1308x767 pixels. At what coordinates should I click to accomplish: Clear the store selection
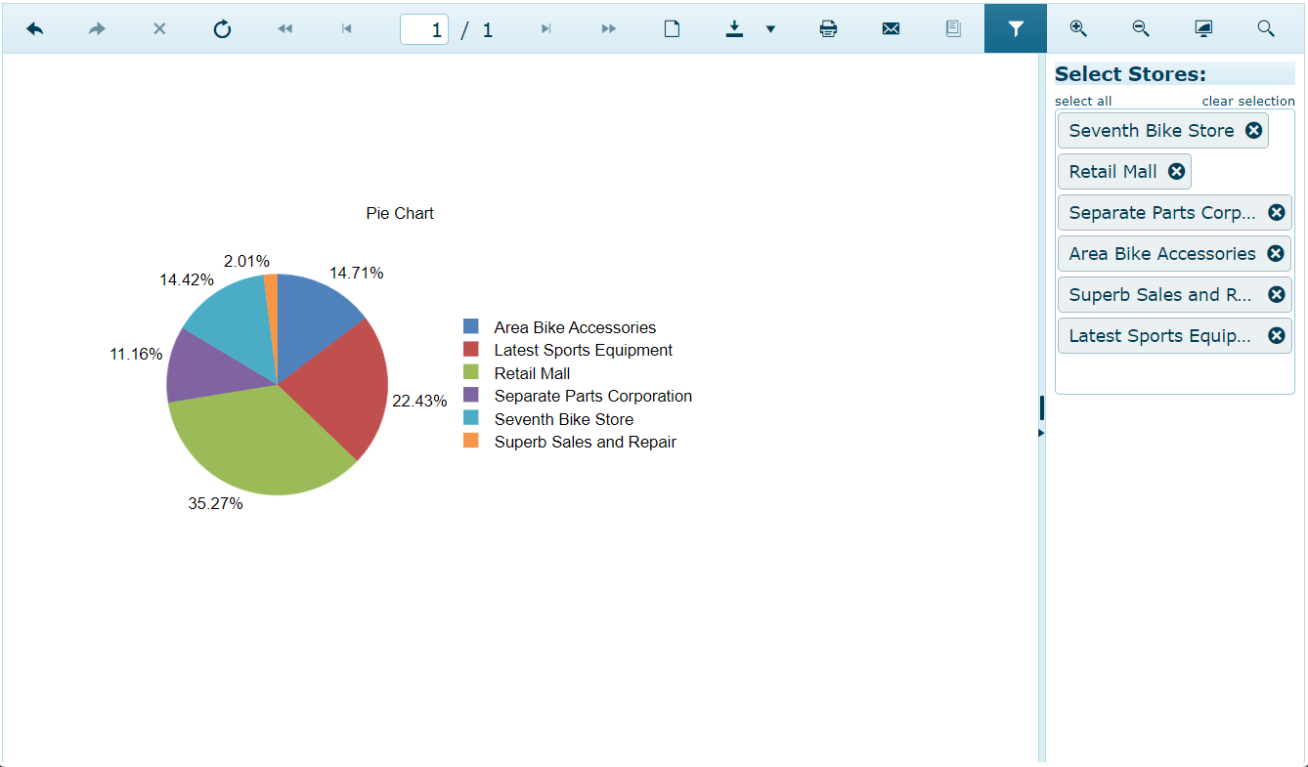1248,101
